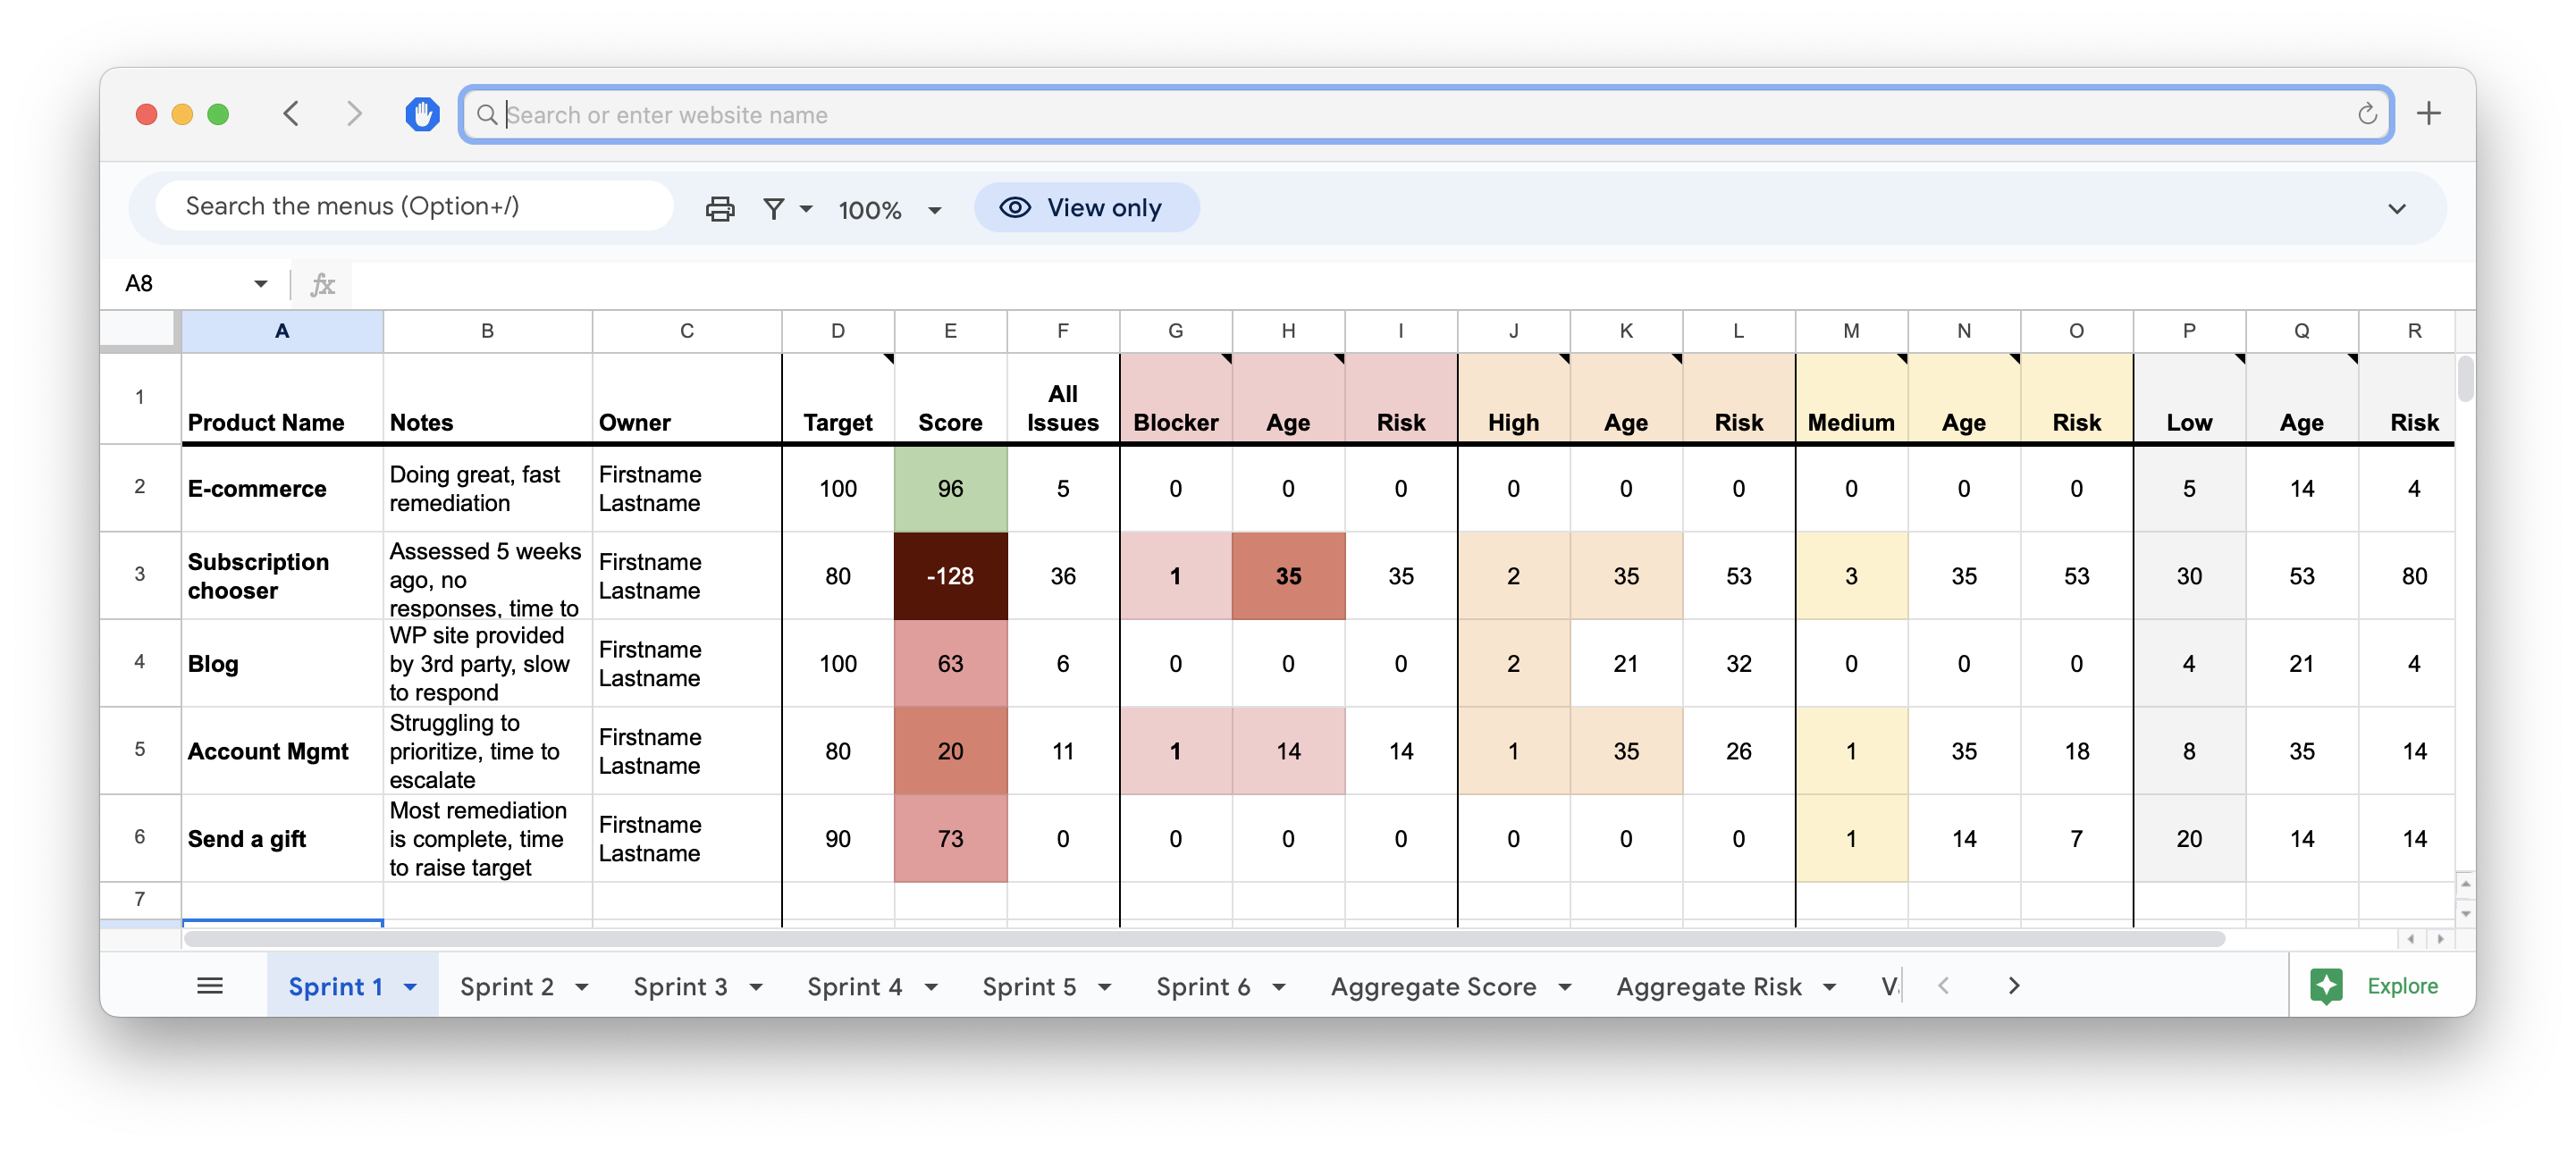Open all sheets list hamburger icon
Viewport: 2576px width, 1149px height.
(210, 986)
